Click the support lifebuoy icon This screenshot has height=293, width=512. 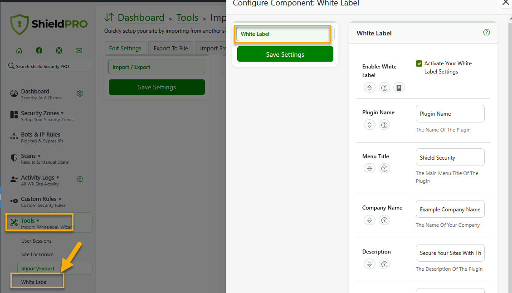click(x=59, y=51)
